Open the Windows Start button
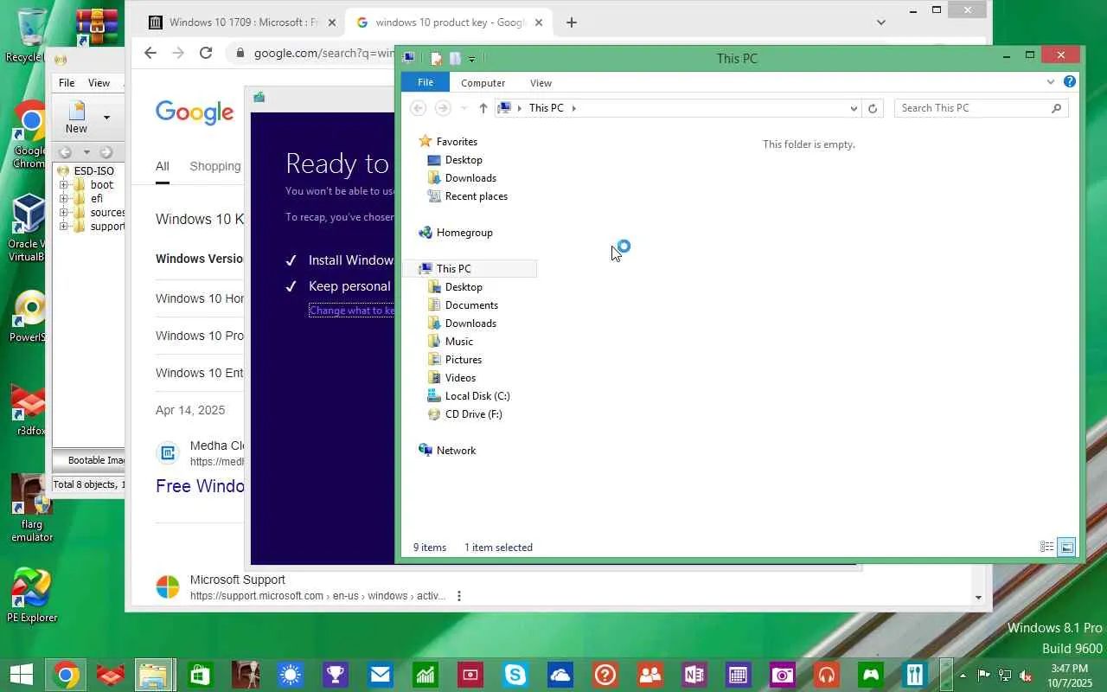The height and width of the screenshot is (692, 1107). coord(21,675)
